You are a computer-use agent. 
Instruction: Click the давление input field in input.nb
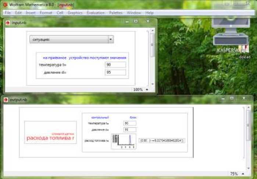click(115, 72)
